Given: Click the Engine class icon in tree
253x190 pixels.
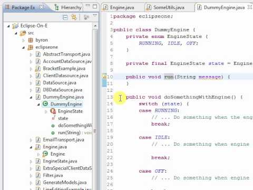Looking at the screenshot, I should point(45,154).
